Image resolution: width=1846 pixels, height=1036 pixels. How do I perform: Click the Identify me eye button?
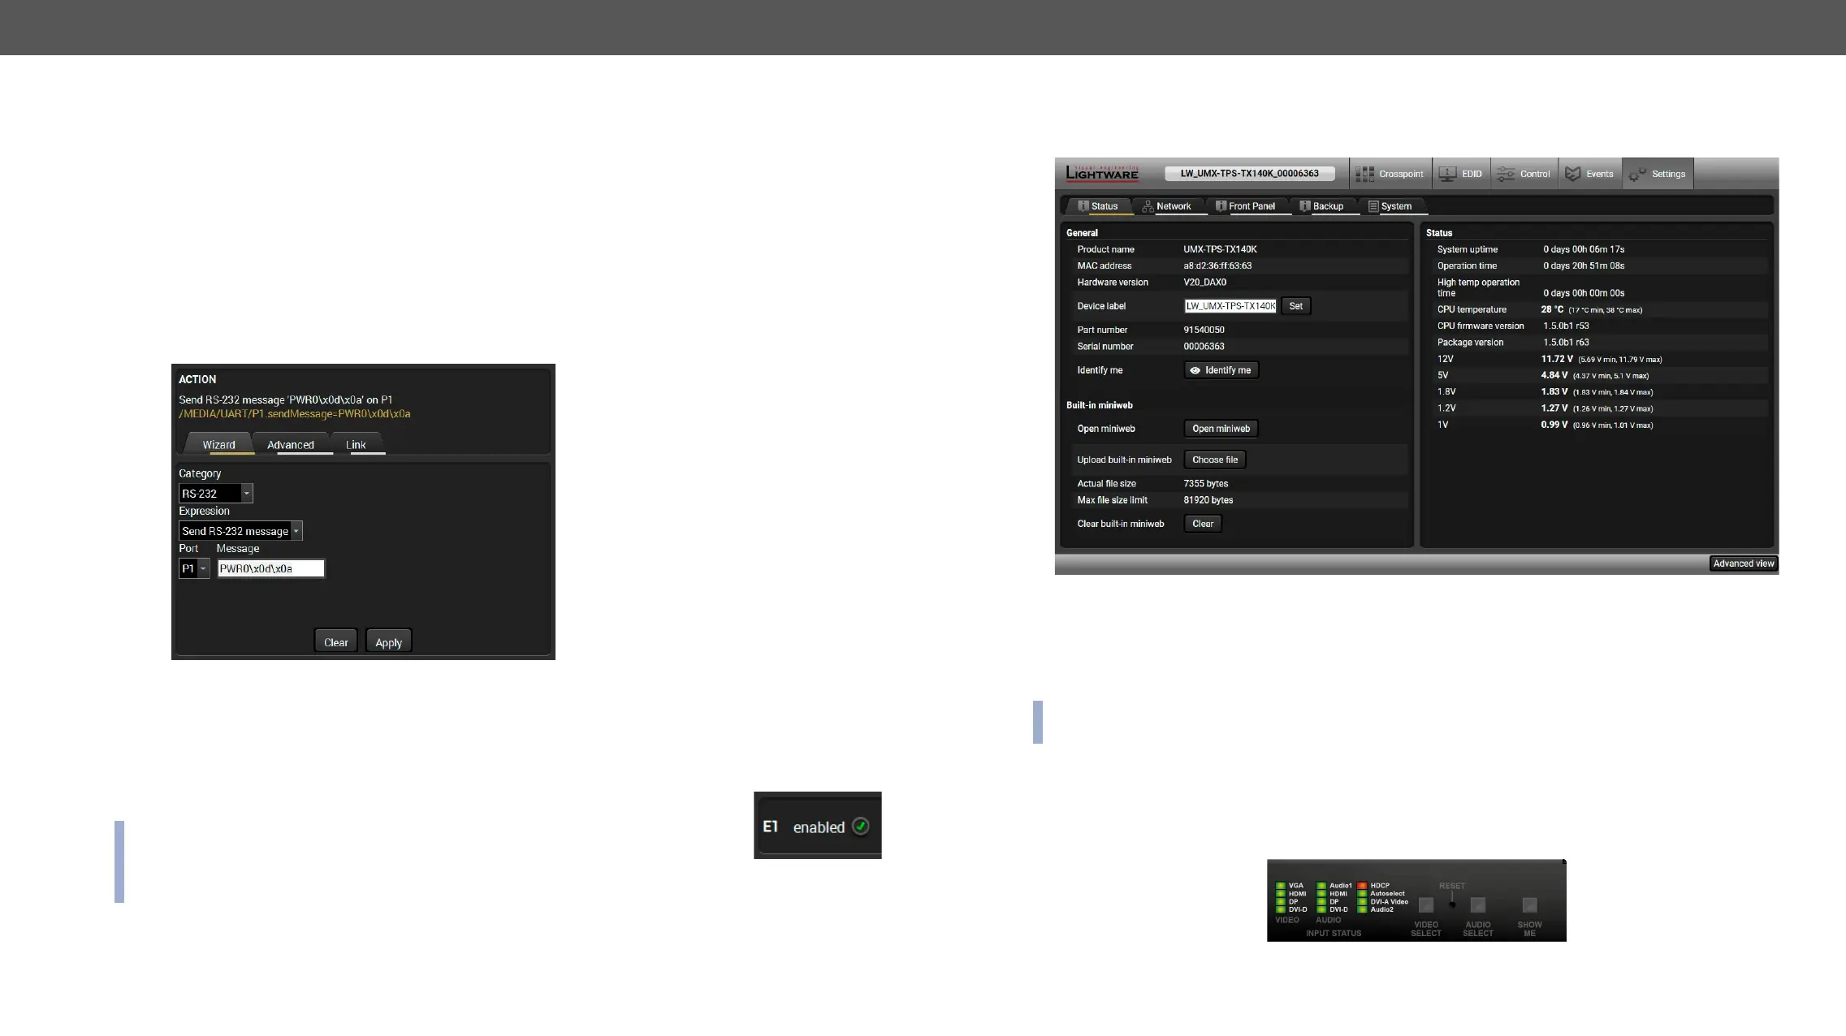pos(1221,370)
